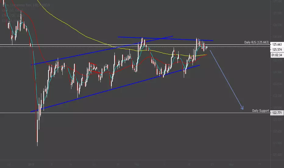
Task: Select the EMA (50, close) legend entry
Action: pos(12,10)
